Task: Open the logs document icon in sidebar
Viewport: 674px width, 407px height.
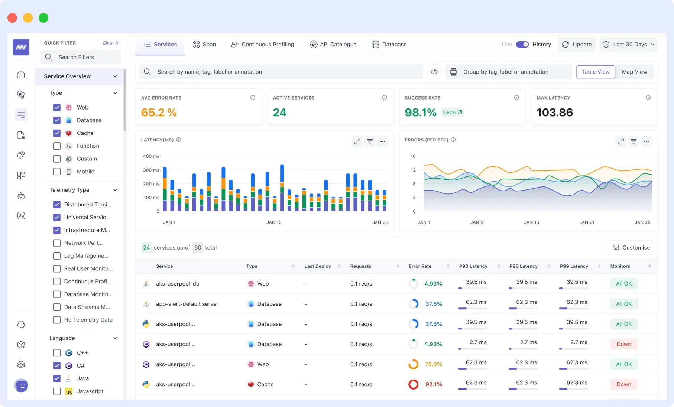Action: click(21, 135)
